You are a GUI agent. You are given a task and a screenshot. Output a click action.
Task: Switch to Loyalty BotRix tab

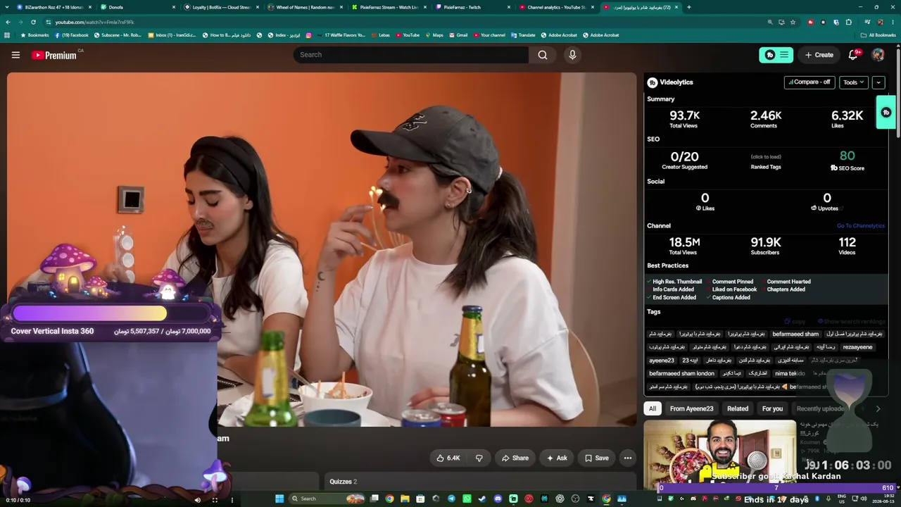[x=222, y=7]
